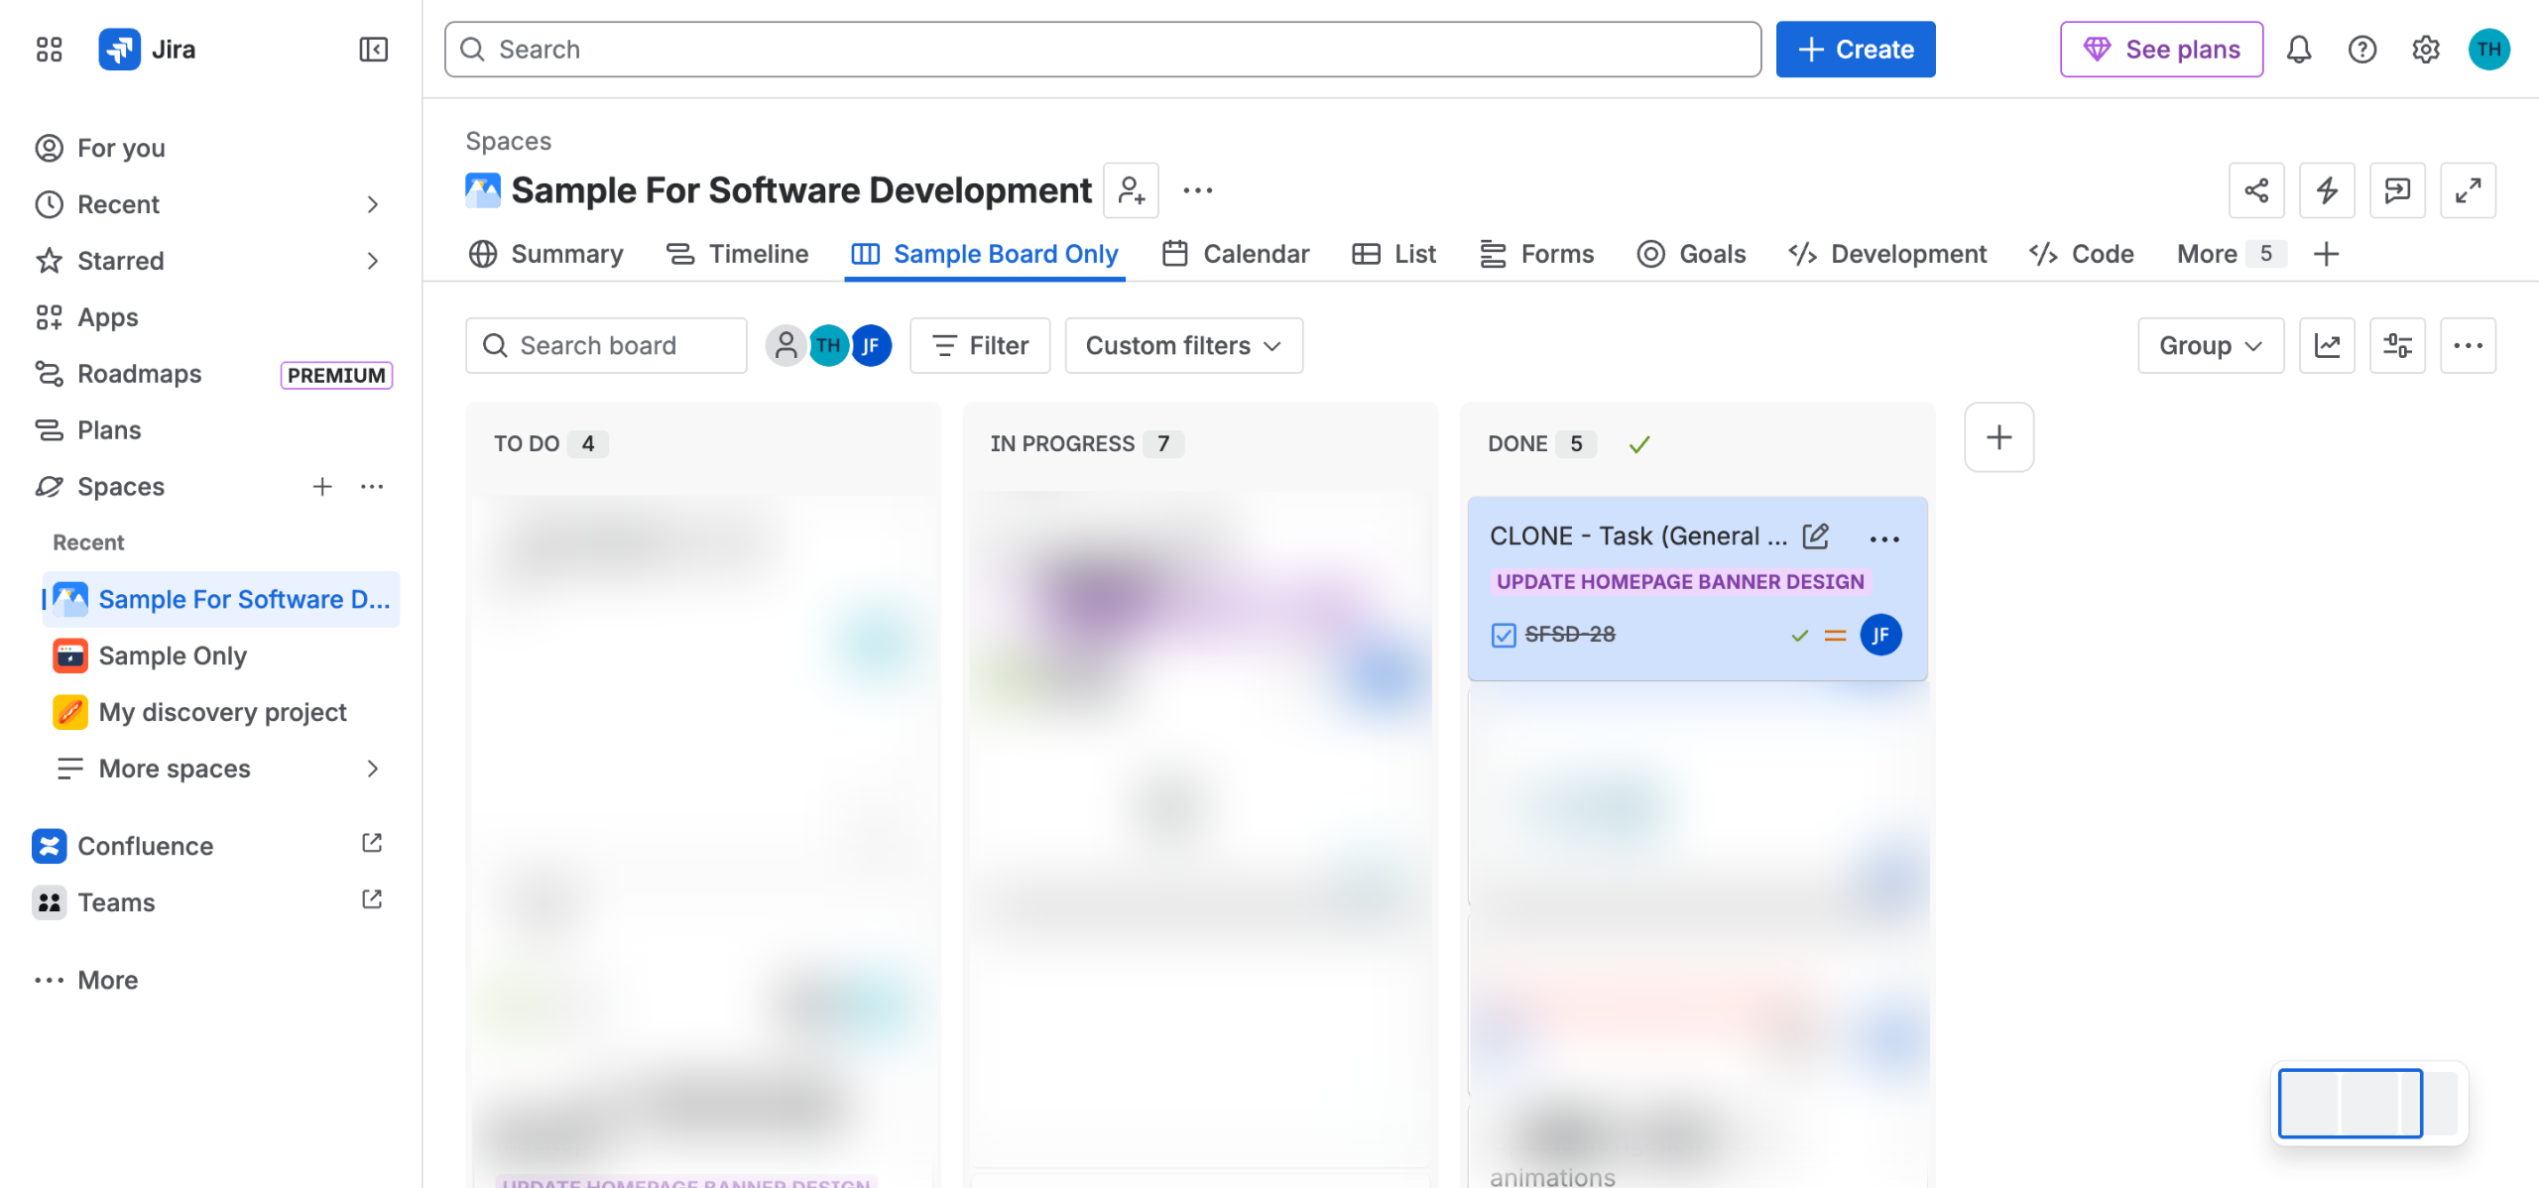Viewport: 2539px width, 1188px height.
Task: Enter full screen with the expand arrows icon
Action: point(2468,190)
